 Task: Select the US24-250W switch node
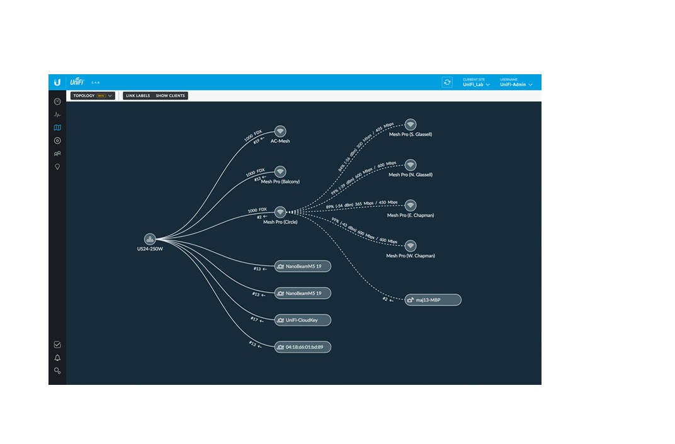coord(150,239)
